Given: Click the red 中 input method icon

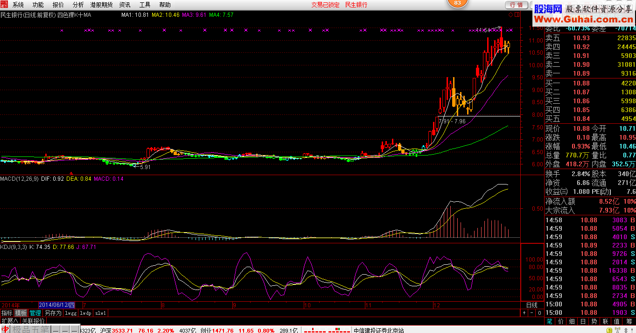Looking at the screenshot, I should 5,329.
